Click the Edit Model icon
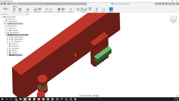 28,9
